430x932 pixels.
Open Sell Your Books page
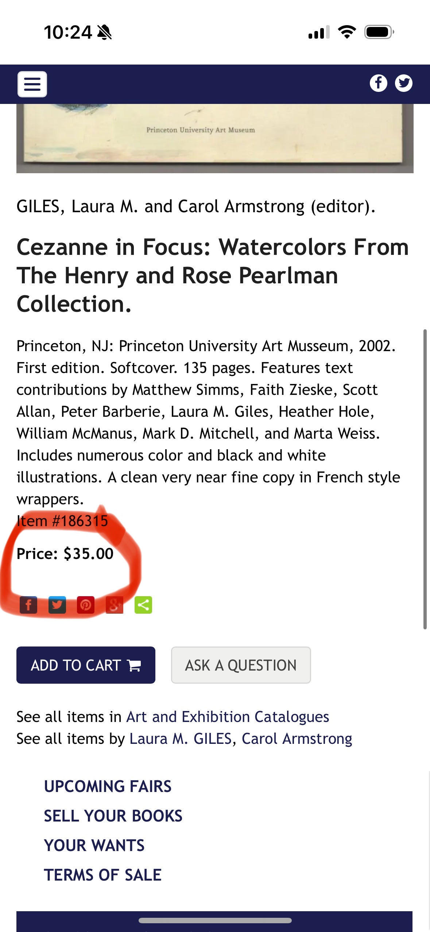[x=113, y=816]
